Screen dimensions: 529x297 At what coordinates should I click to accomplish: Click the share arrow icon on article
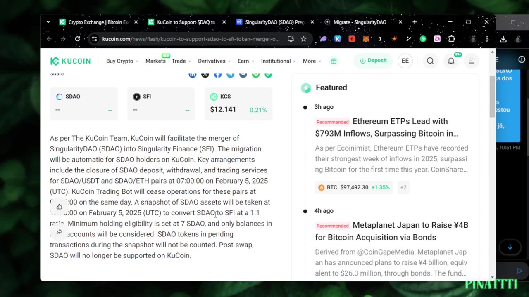pyautogui.click(x=59, y=232)
